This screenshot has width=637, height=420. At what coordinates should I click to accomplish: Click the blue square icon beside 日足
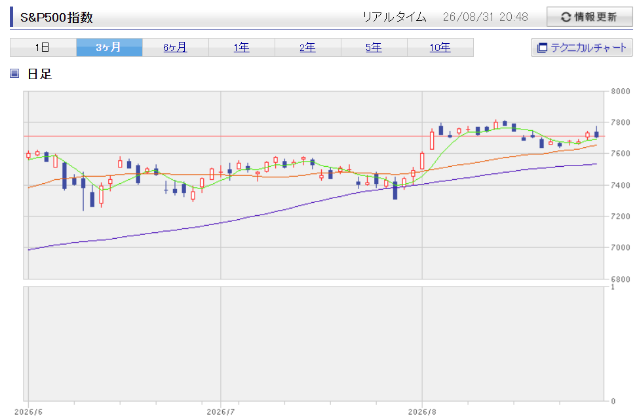14,73
